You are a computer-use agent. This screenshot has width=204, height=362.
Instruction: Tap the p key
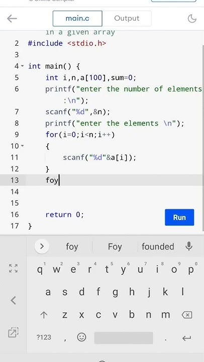[191, 269]
